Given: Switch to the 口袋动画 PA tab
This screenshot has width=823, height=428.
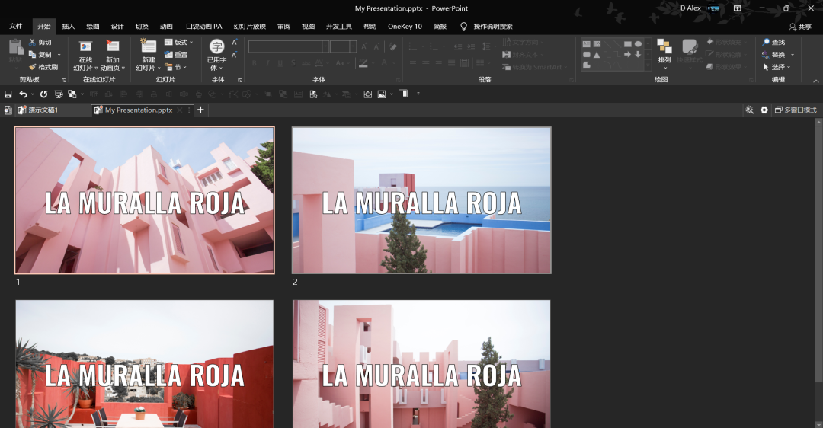Looking at the screenshot, I should [x=203, y=26].
